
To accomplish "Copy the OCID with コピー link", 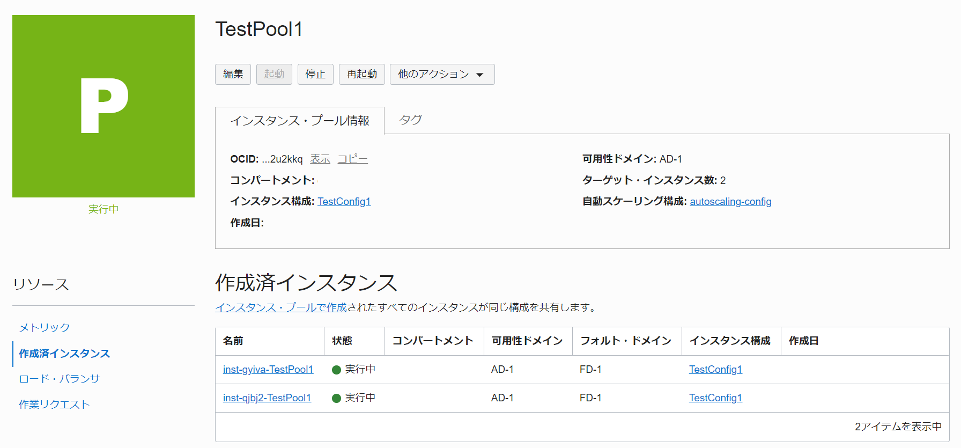I will pos(352,159).
